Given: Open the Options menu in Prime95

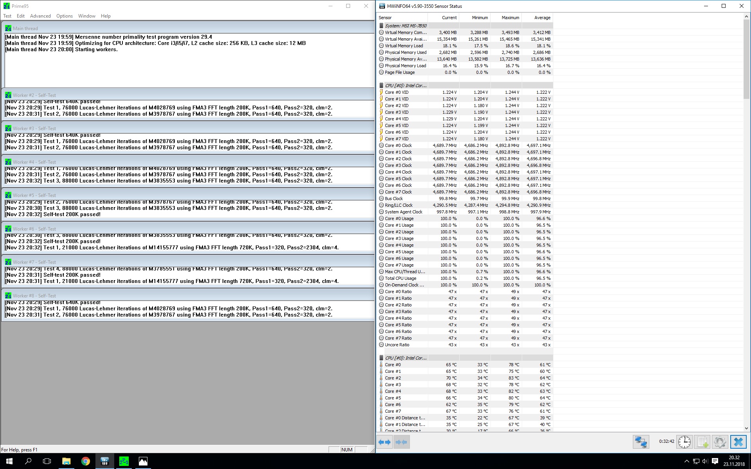Looking at the screenshot, I should (65, 16).
